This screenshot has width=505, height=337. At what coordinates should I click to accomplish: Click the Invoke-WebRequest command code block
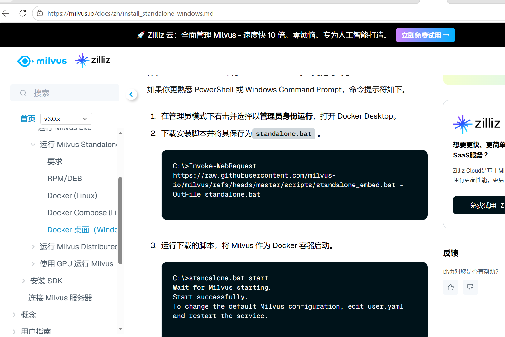pyautogui.click(x=295, y=185)
